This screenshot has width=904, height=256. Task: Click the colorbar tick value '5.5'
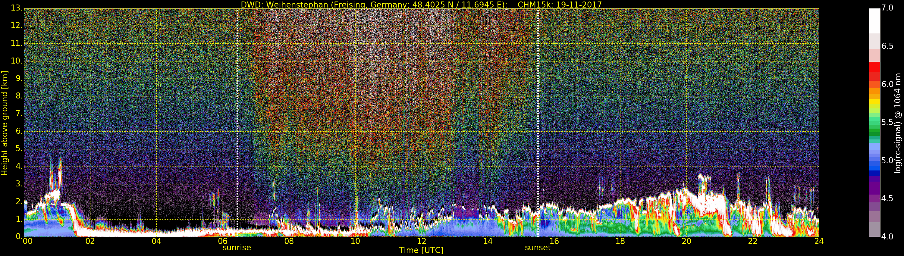tap(887, 122)
